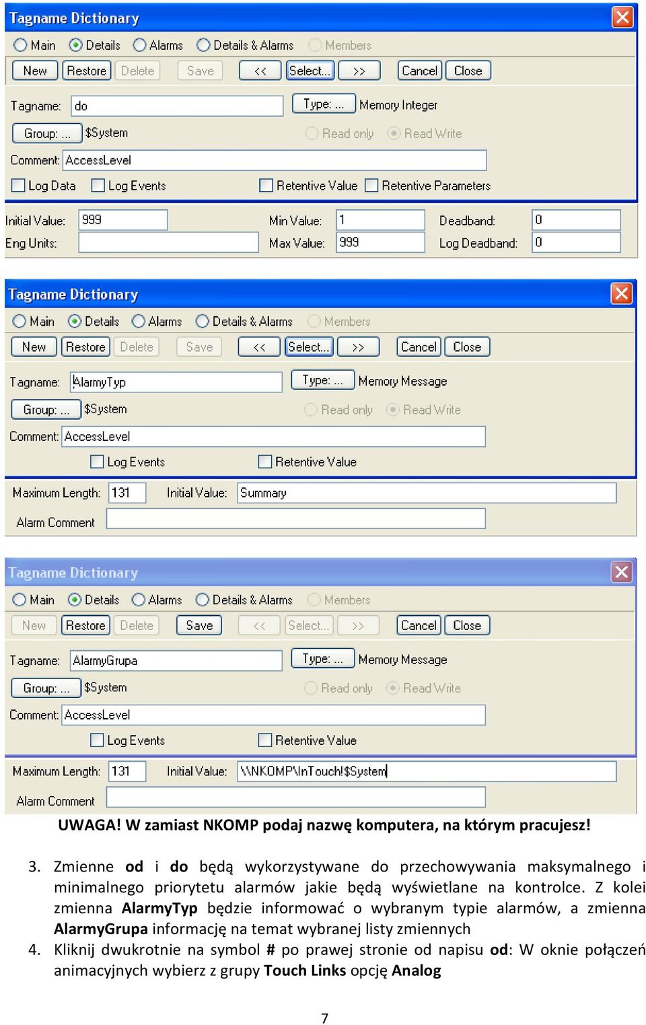Screen dimensions: 646x1025
Task: Click the Tagname field containing AlarmyGrupa
Action: coord(176,660)
